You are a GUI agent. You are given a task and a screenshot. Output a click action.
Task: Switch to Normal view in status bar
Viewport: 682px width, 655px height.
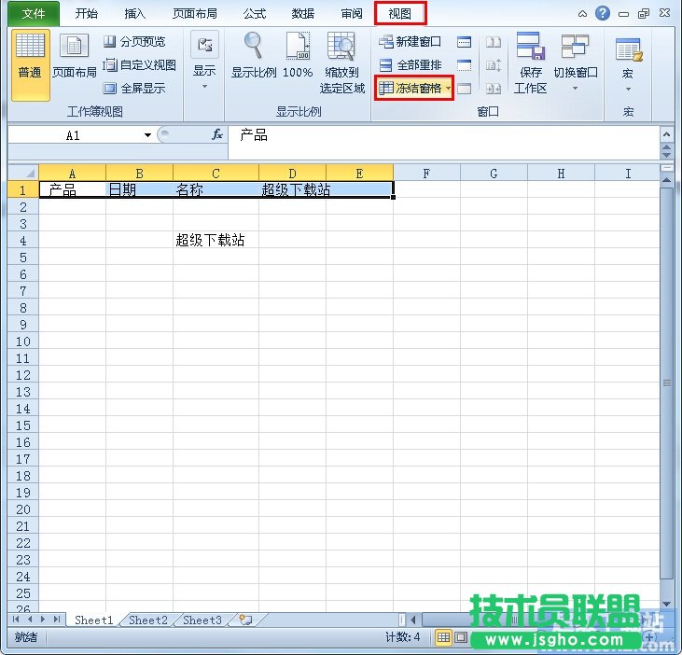[x=443, y=637]
